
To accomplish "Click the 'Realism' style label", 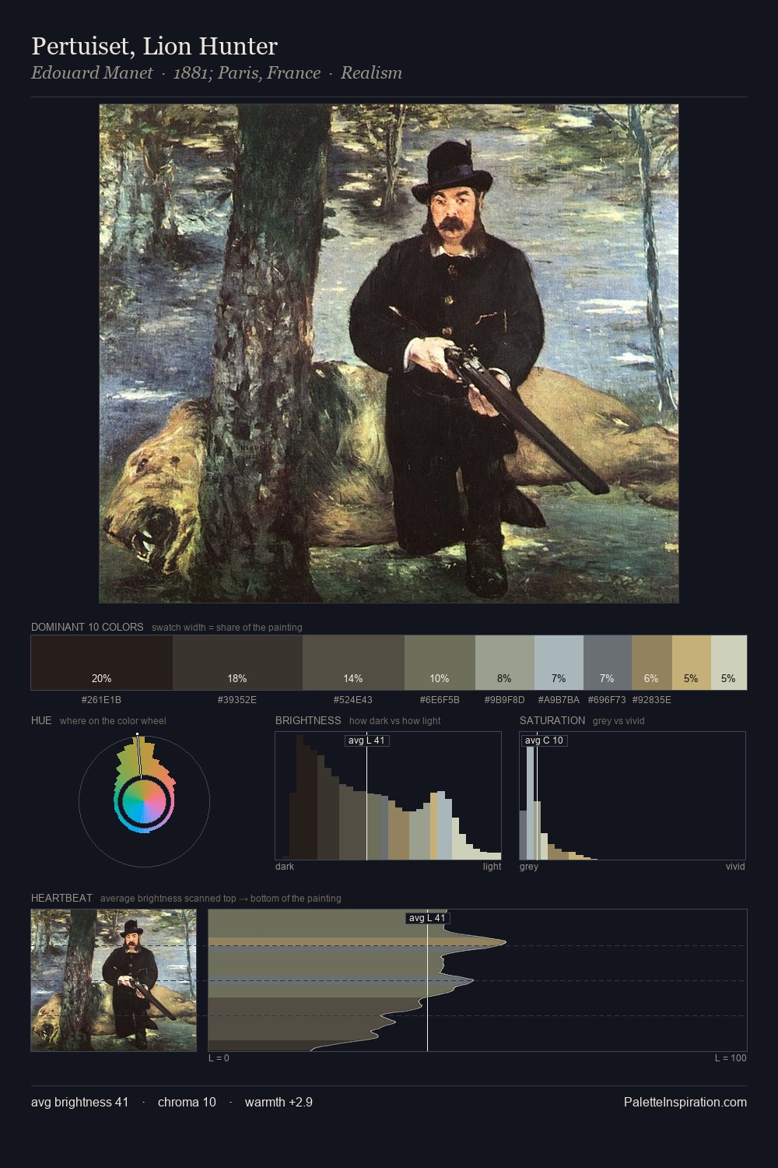I will (x=371, y=72).
